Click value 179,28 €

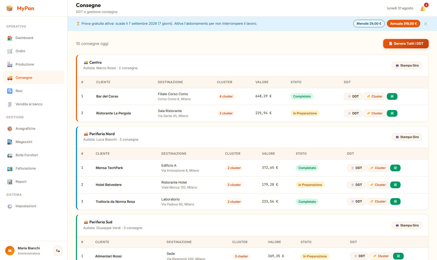tap(270, 185)
